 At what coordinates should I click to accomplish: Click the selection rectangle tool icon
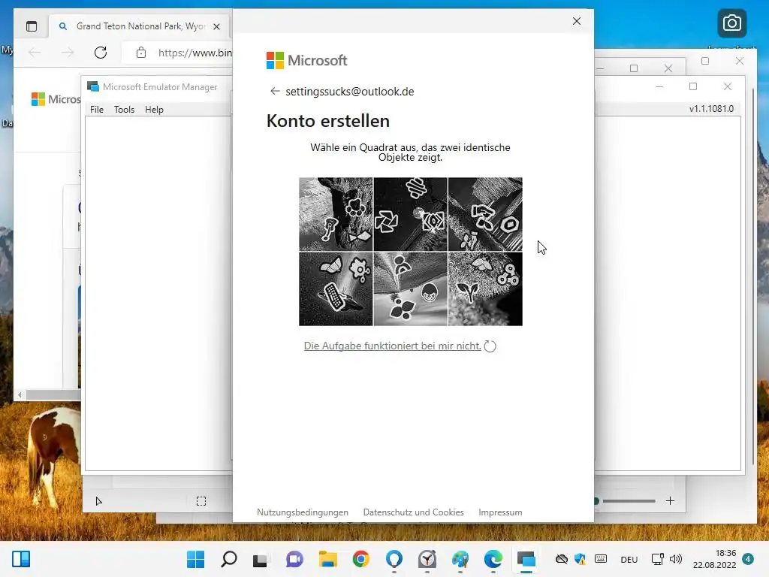pyautogui.click(x=201, y=501)
